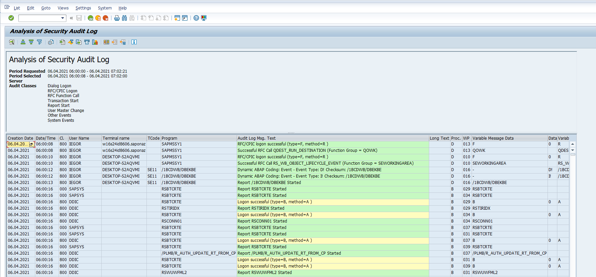Open the Help question mark icon
Image resolution: width=596 pixels, height=277 pixels.
(196, 18)
